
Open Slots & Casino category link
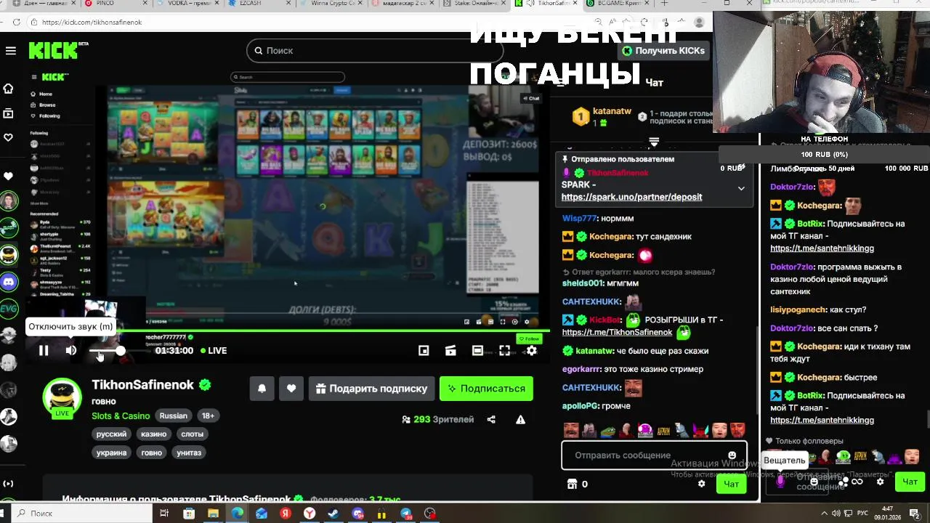(121, 415)
